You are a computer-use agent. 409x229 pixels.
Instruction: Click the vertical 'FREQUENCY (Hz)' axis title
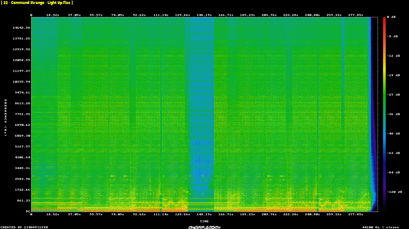point(5,117)
